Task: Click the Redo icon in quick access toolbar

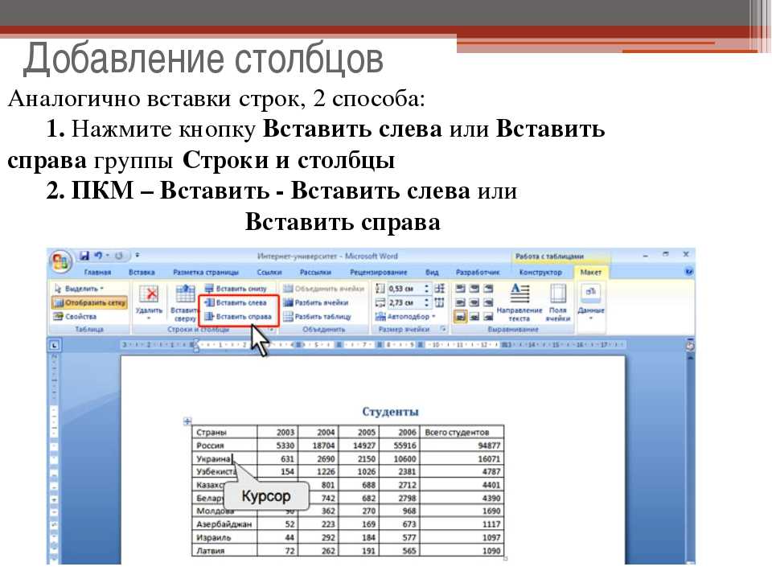Action: [x=119, y=256]
